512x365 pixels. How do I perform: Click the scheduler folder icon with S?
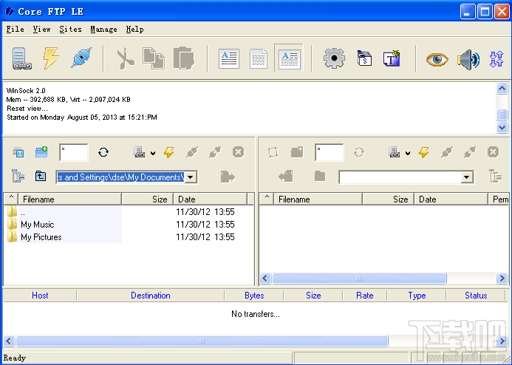click(364, 58)
